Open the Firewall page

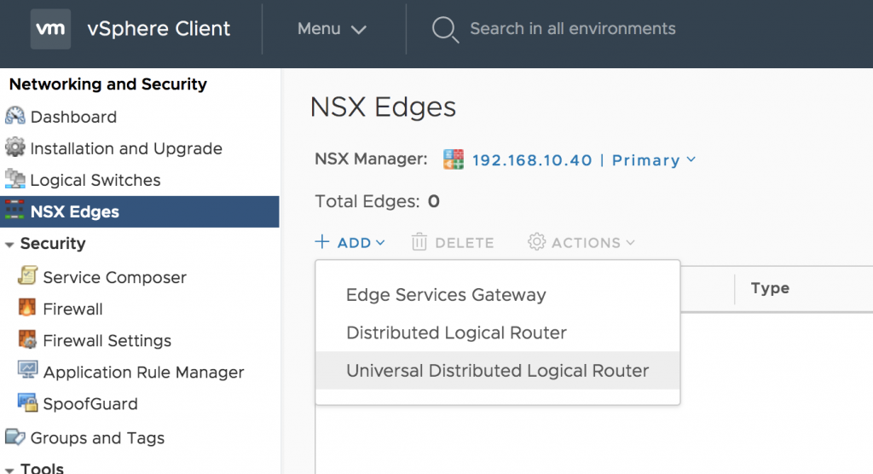pos(73,309)
